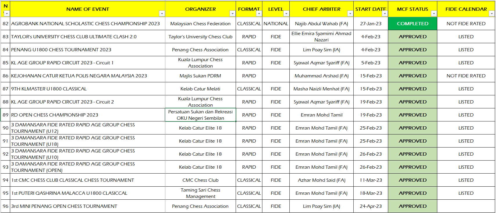Select the Najib Abdul Wahab arbiter cell

click(321, 24)
